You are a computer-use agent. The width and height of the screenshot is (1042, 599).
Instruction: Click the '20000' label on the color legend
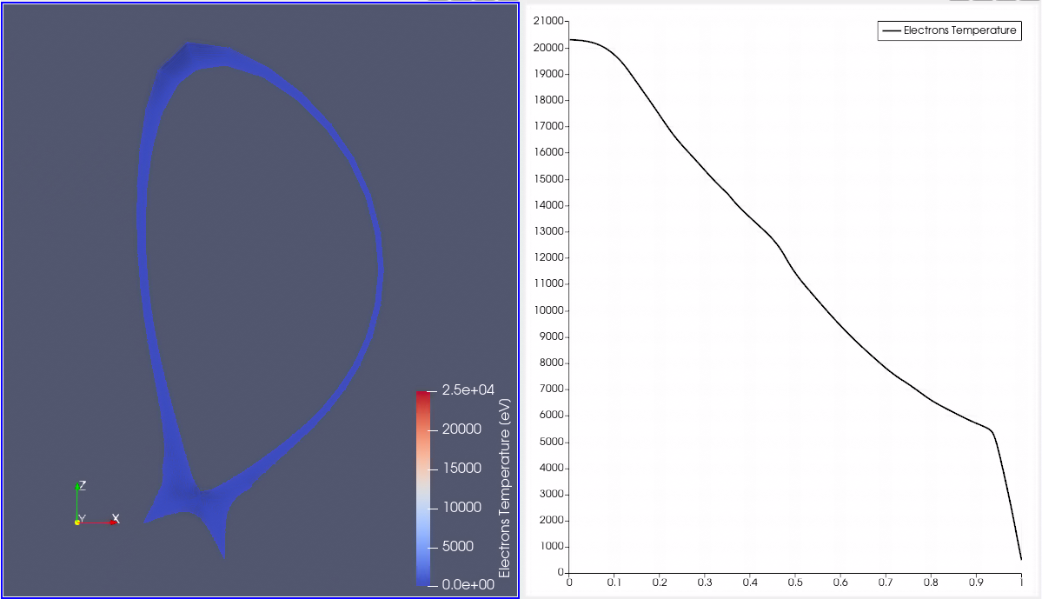461,429
